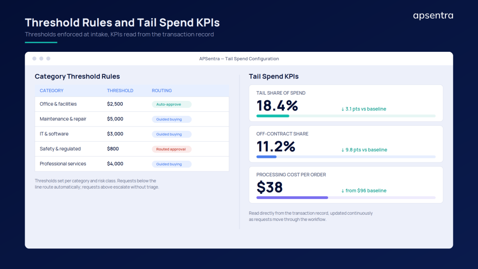This screenshot has height=269, width=478.
Task: Click the note about thresholds set per category
Action: click(x=97, y=184)
